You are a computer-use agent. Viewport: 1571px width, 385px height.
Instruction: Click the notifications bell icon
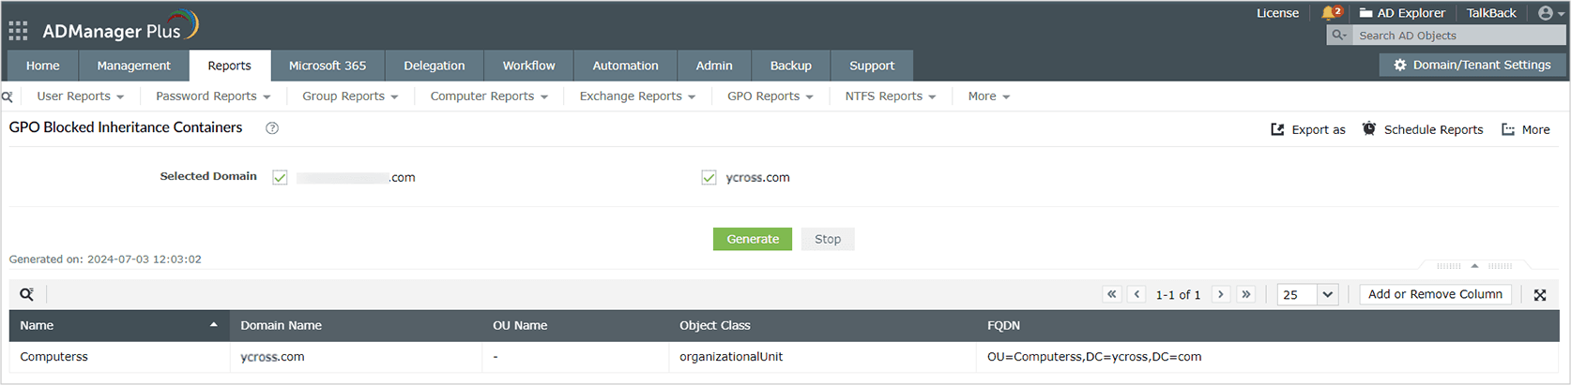point(1329,13)
